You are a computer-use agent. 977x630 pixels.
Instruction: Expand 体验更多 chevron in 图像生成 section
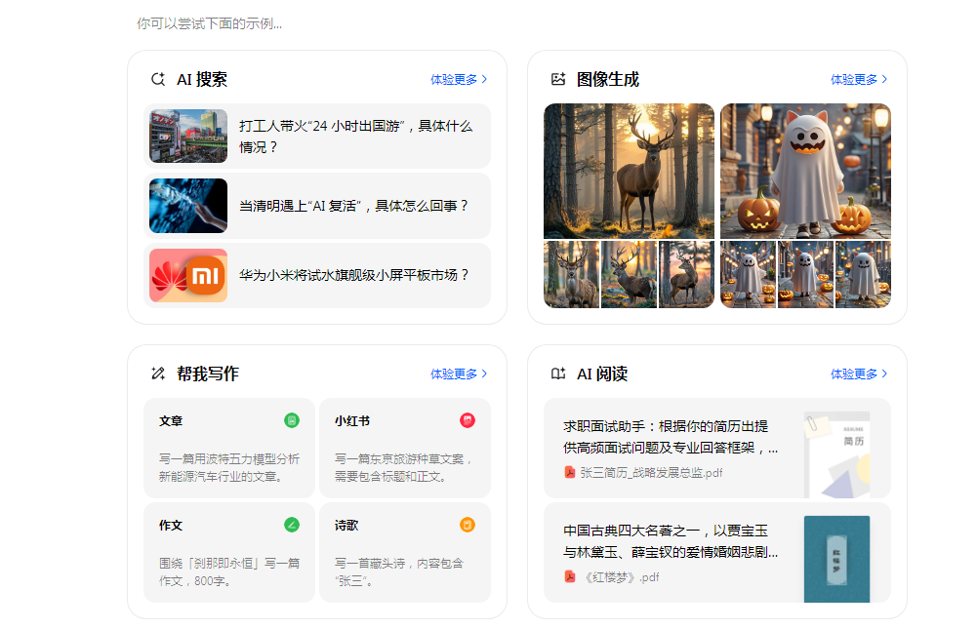886,80
